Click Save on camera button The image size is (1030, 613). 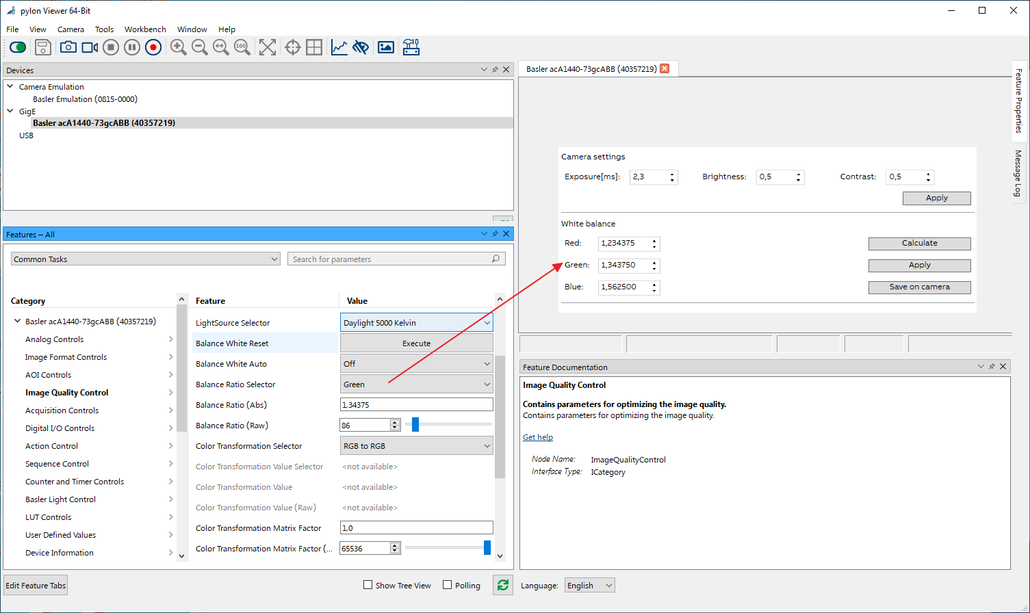pos(920,287)
